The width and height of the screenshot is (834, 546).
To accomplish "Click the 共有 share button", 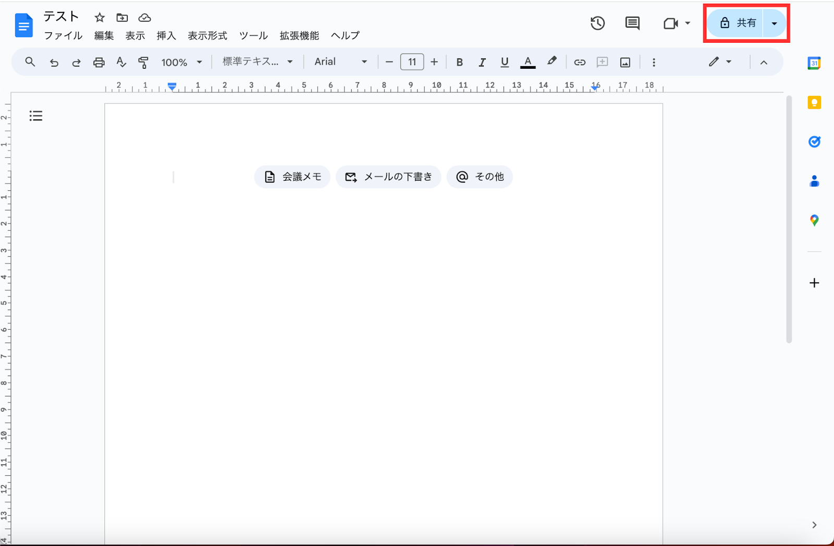I will click(735, 23).
